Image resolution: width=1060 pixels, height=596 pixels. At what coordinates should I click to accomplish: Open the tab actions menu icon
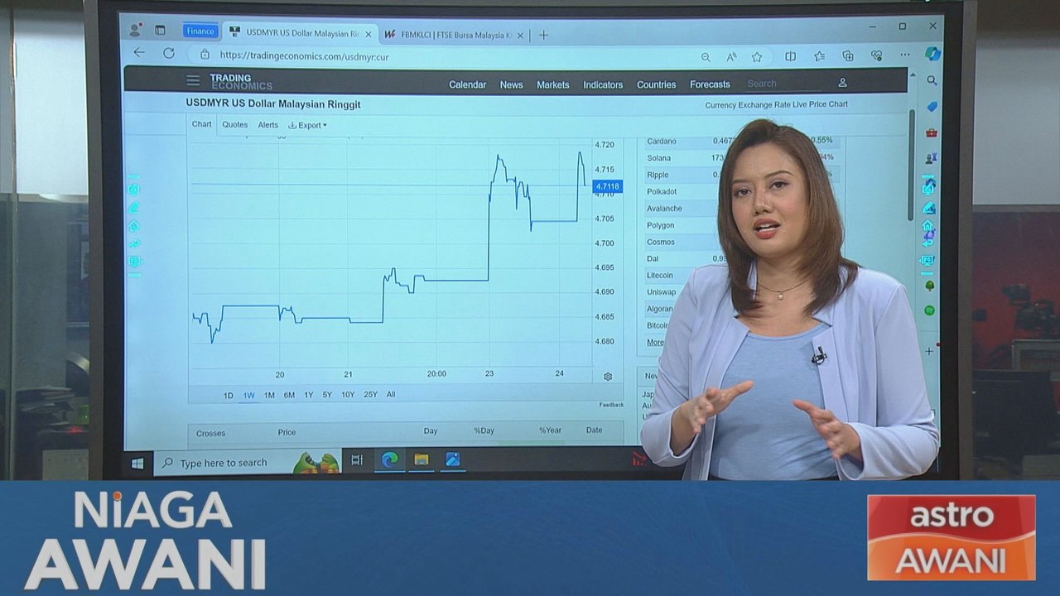pyautogui.click(x=160, y=31)
